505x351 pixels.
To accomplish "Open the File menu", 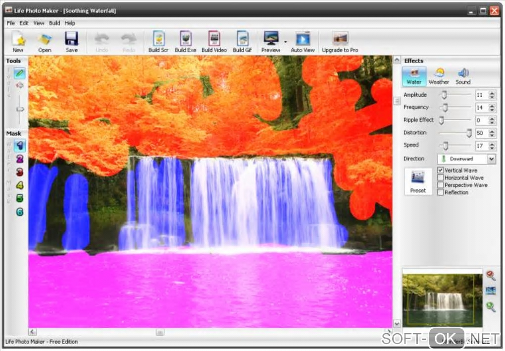I will [10, 23].
